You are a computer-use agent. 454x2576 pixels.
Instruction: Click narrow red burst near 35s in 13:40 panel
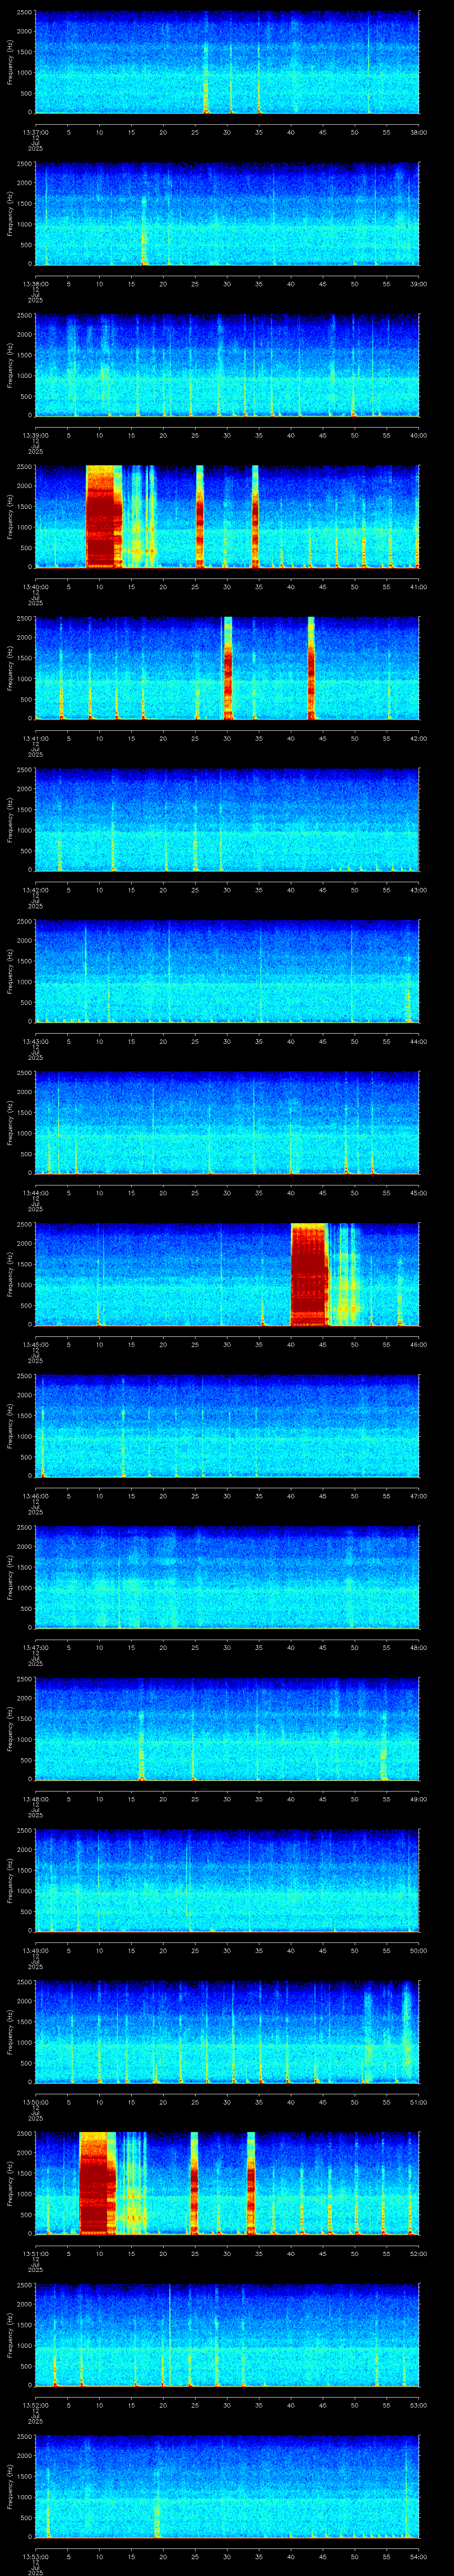pyautogui.click(x=255, y=516)
